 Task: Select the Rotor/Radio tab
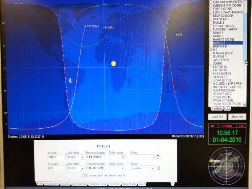click(x=129, y=184)
